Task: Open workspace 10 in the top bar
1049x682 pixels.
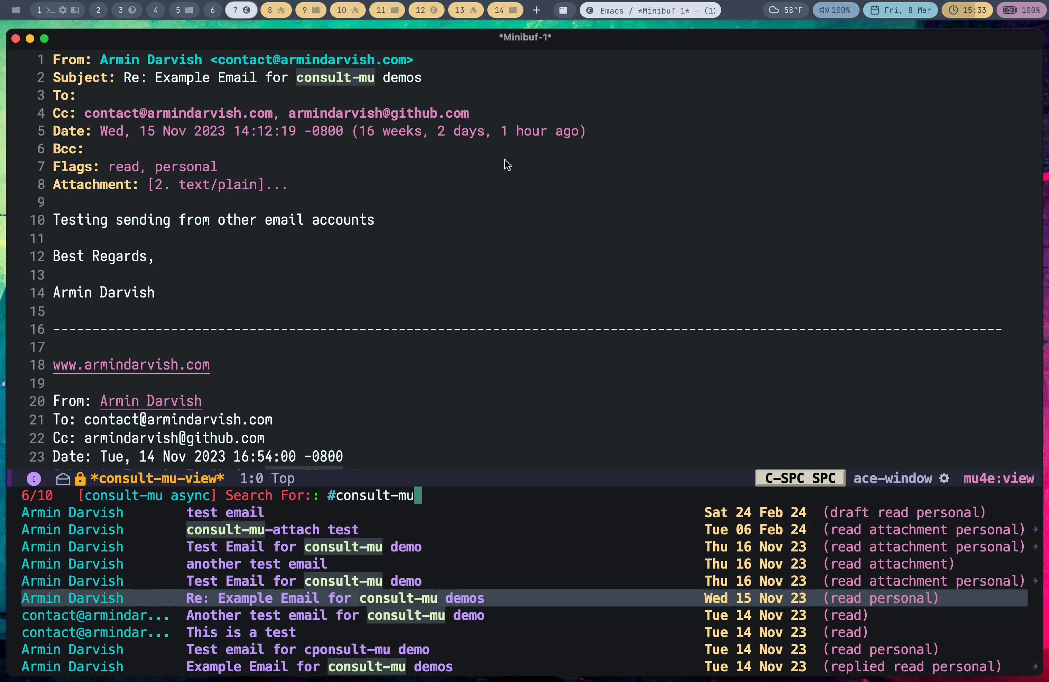Action: 348,10
